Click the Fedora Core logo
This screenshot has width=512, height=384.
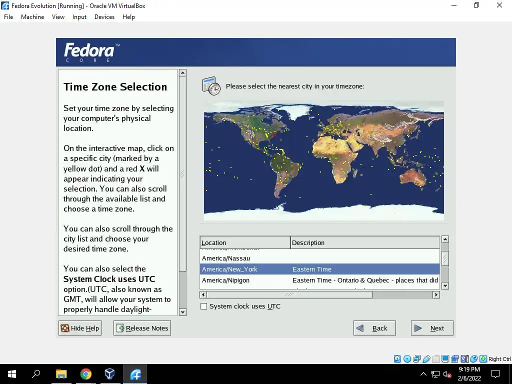click(x=92, y=52)
